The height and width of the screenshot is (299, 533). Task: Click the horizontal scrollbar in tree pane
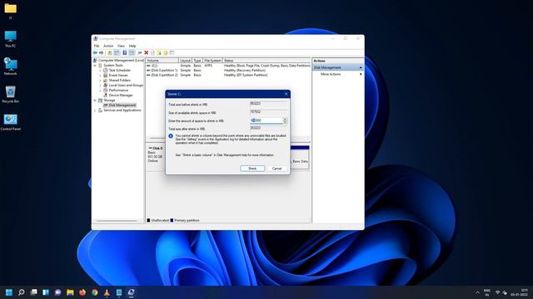tap(117, 221)
